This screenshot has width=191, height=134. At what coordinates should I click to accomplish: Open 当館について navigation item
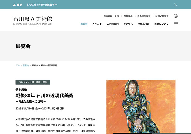(x=161, y=24)
